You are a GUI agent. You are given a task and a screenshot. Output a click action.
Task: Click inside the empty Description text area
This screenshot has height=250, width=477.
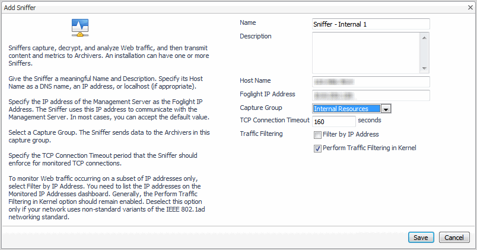tap(365, 53)
